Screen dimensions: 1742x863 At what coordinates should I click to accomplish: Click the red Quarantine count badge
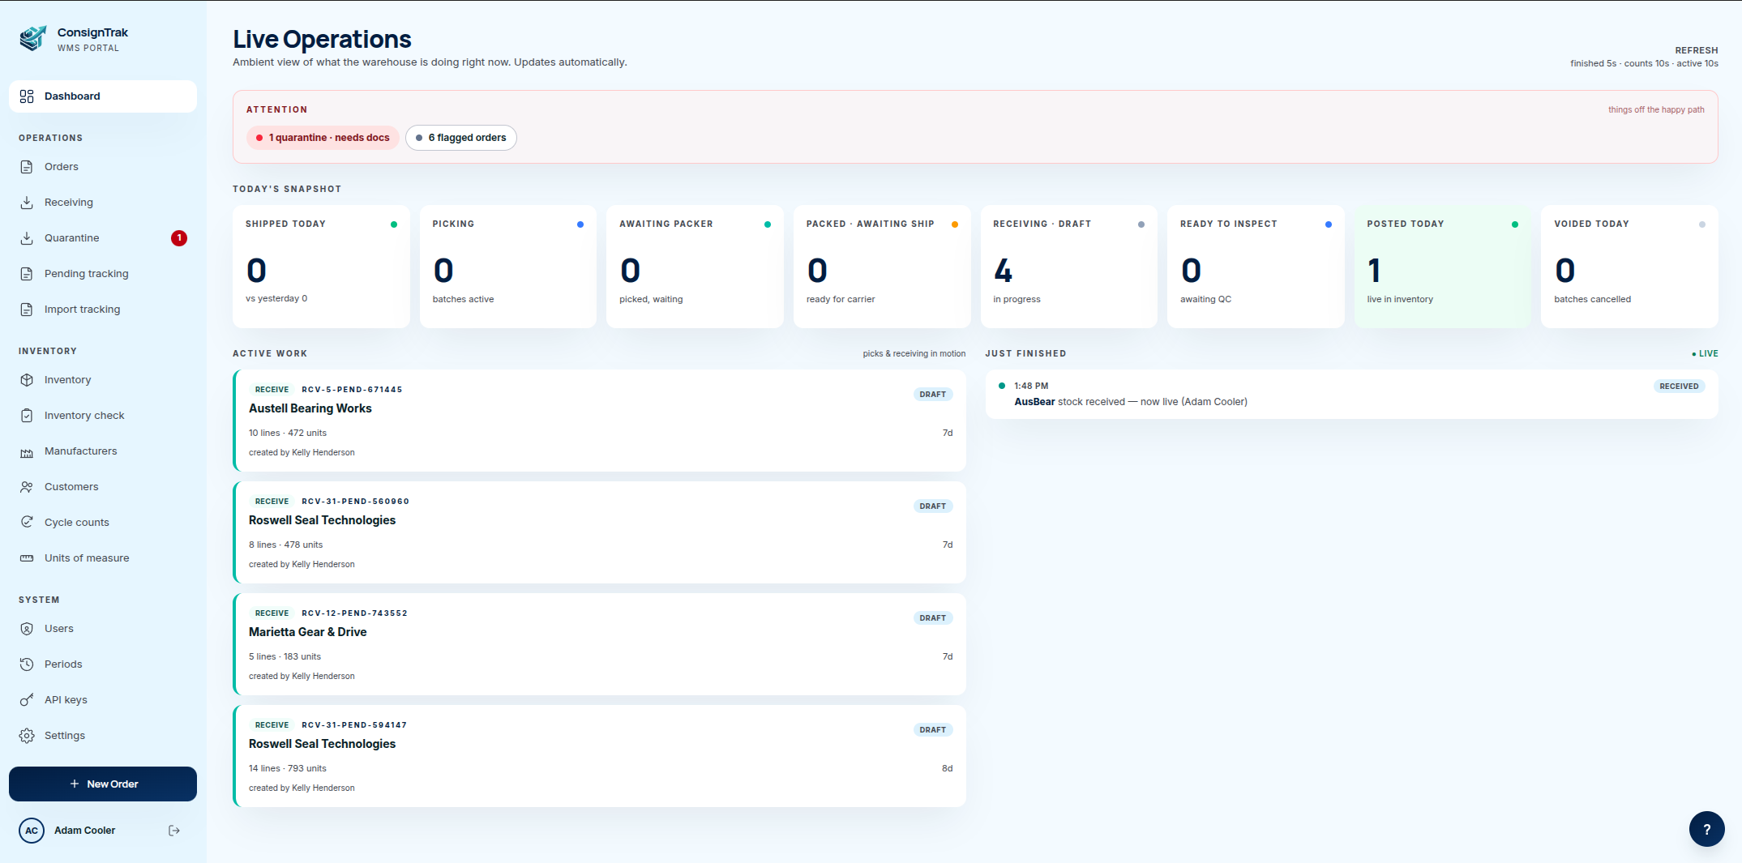[179, 238]
